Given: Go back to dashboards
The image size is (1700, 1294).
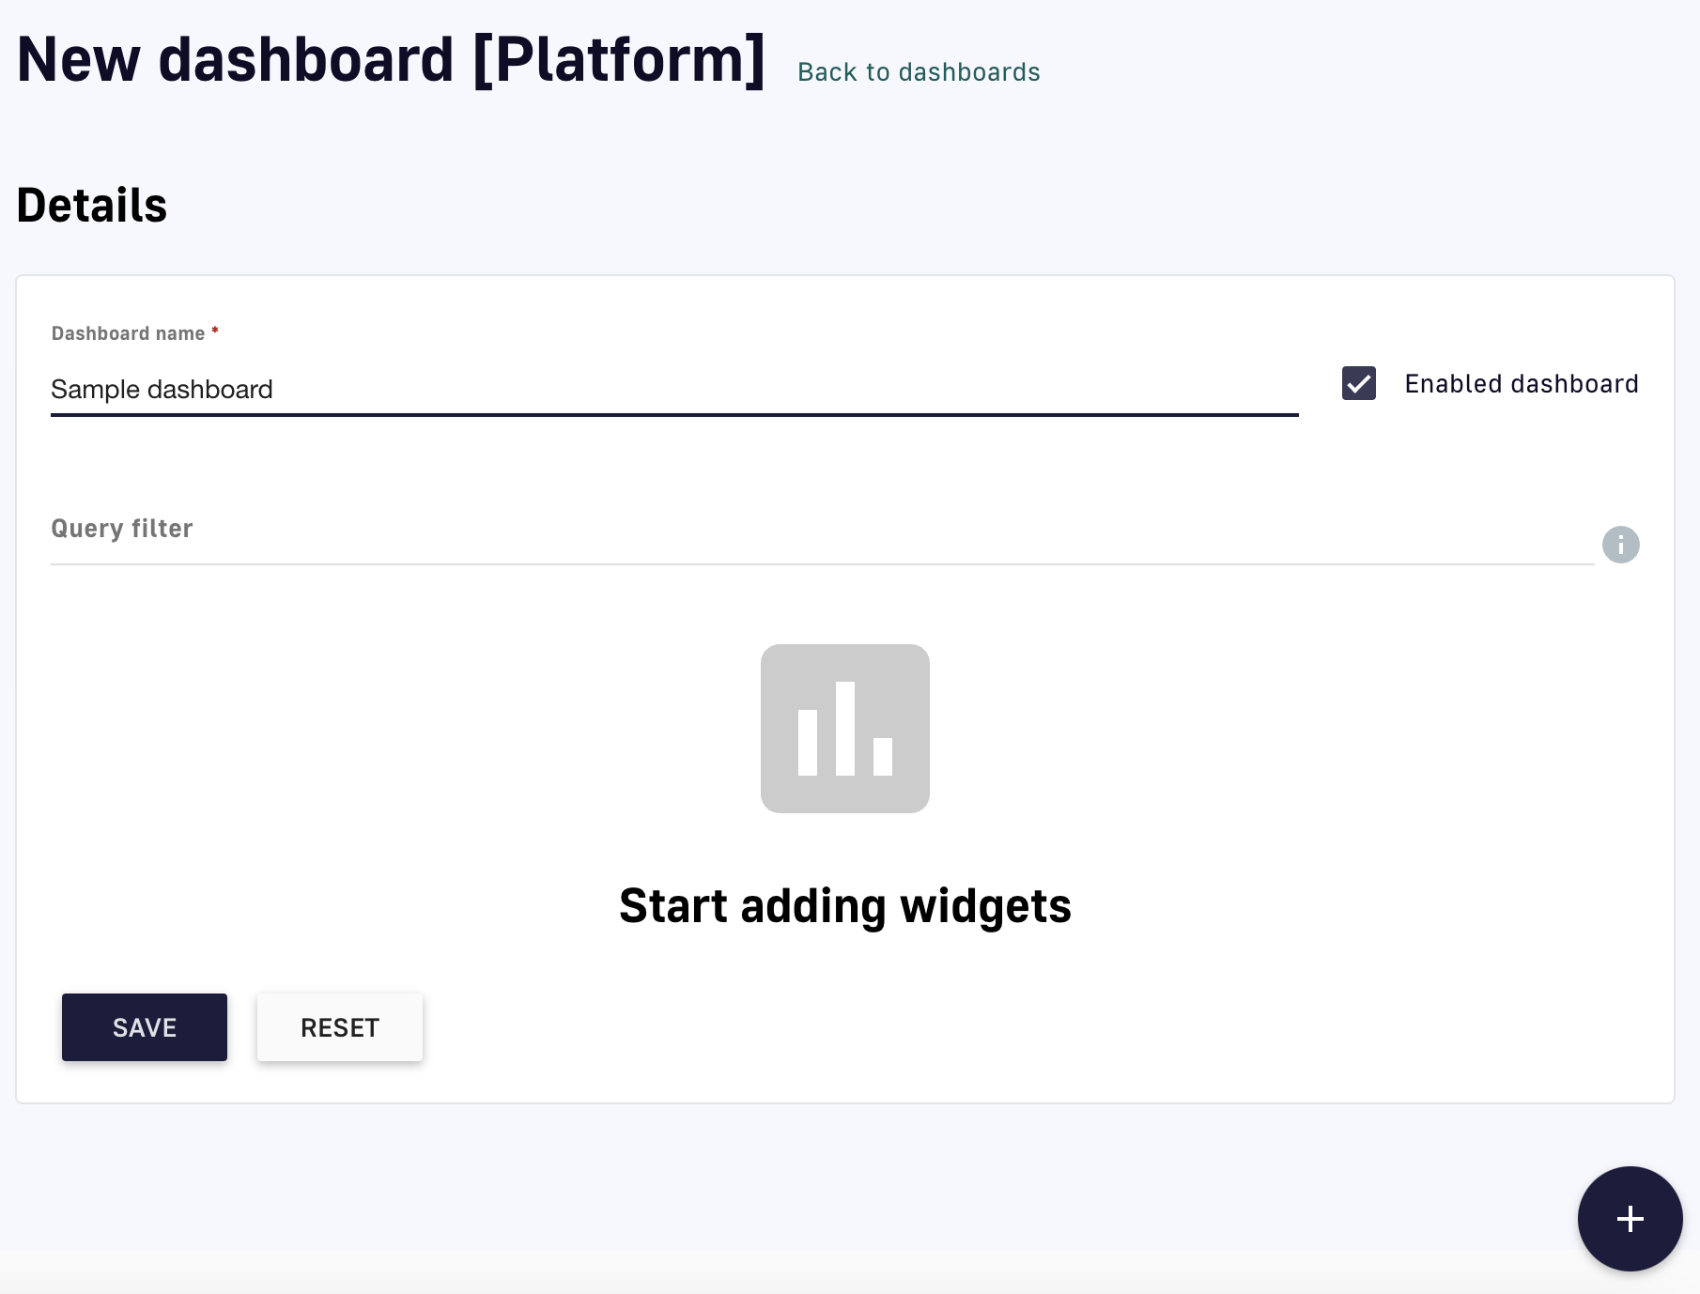Looking at the screenshot, I should (x=918, y=72).
